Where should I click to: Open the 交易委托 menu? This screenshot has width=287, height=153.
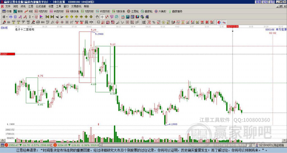76,6
